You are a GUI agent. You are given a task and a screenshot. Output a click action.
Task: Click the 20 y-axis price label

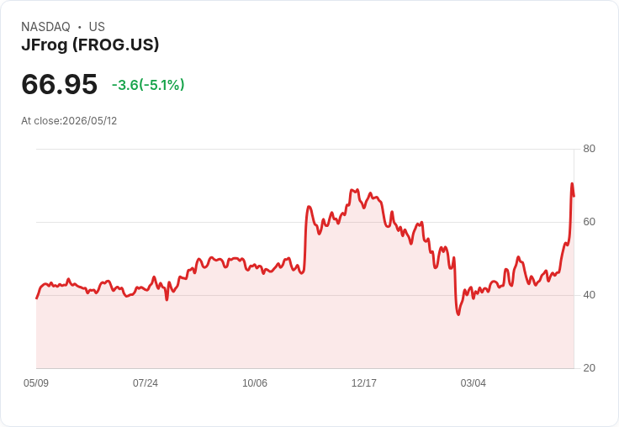tap(589, 368)
